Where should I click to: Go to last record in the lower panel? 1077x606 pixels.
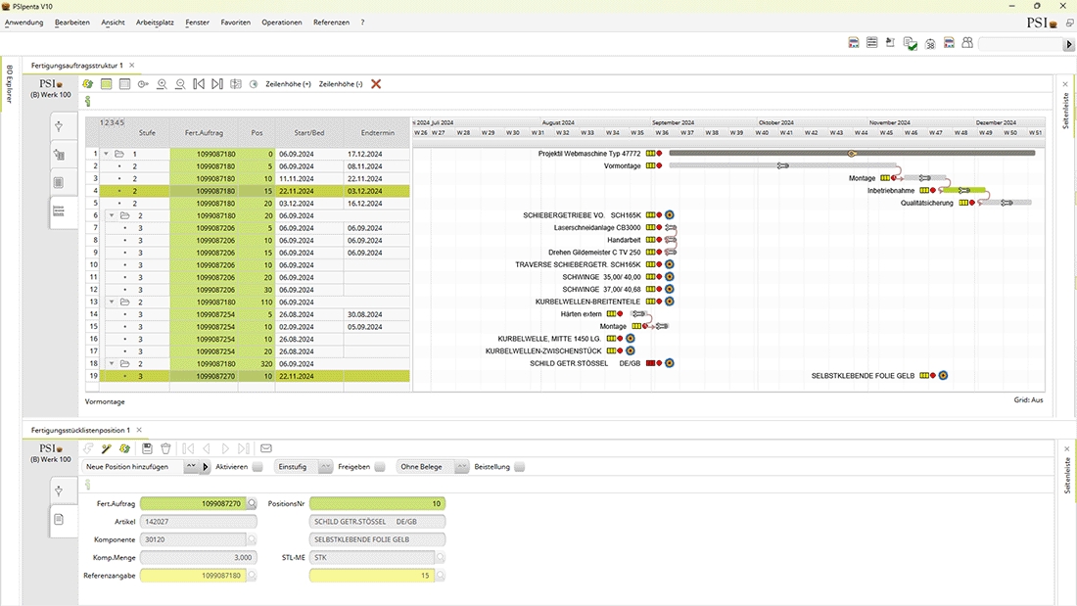pos(243,448)
